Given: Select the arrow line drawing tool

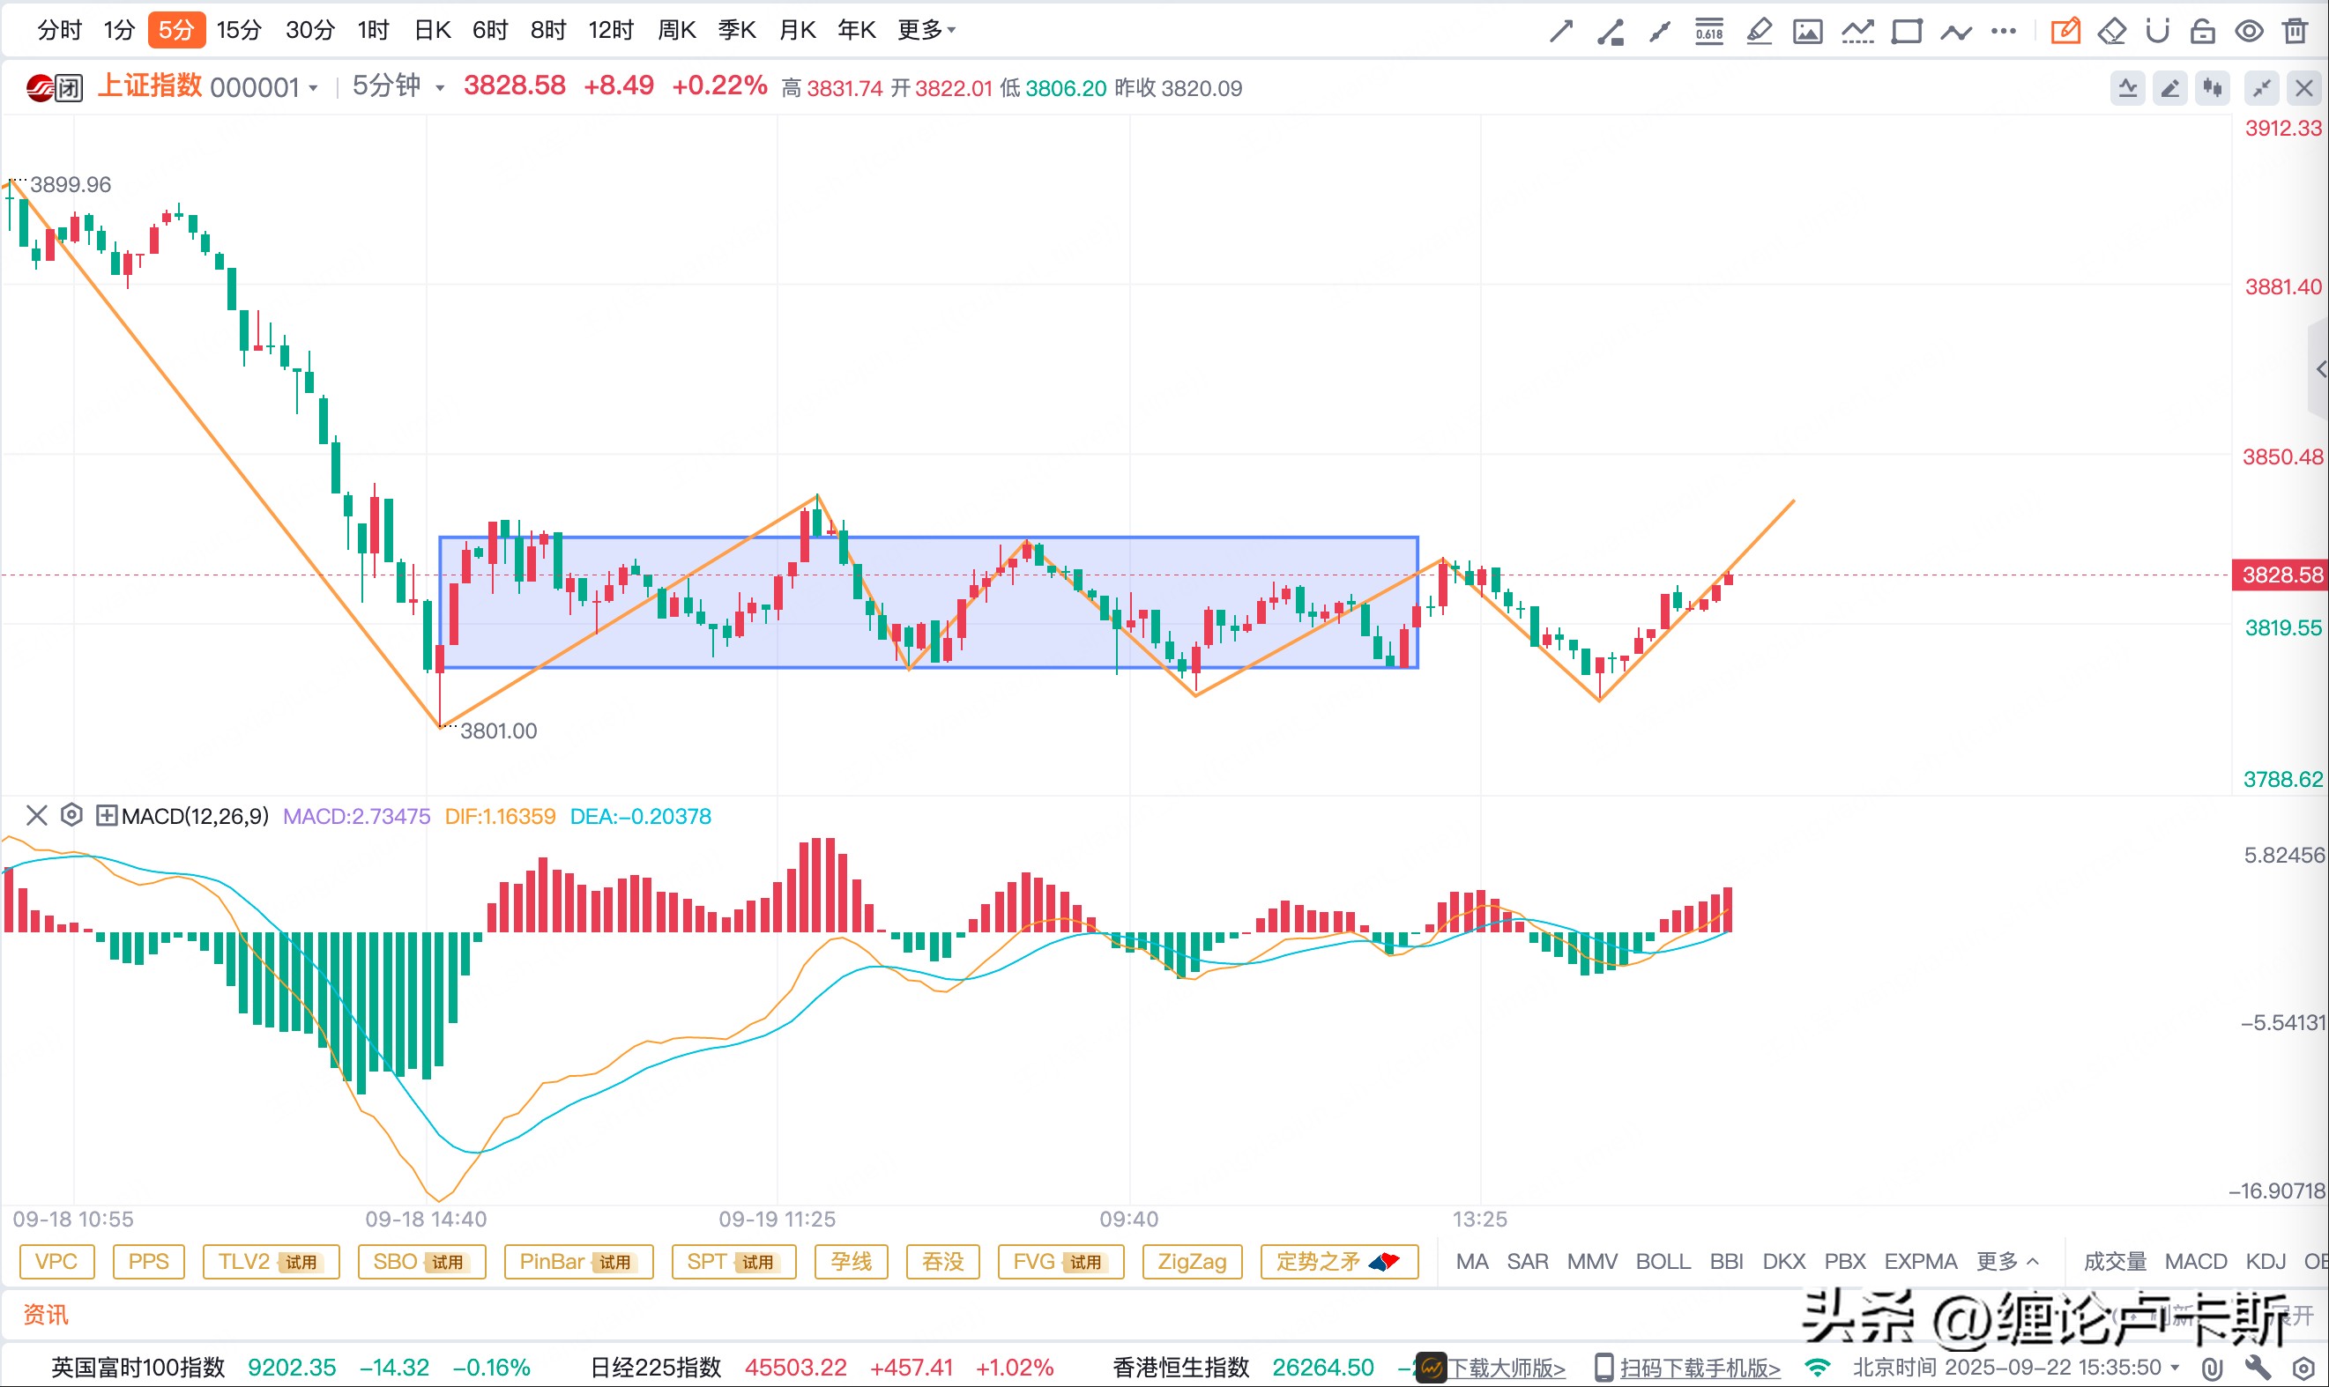Looking at the screenshot, I should (x=1560, y=32).
